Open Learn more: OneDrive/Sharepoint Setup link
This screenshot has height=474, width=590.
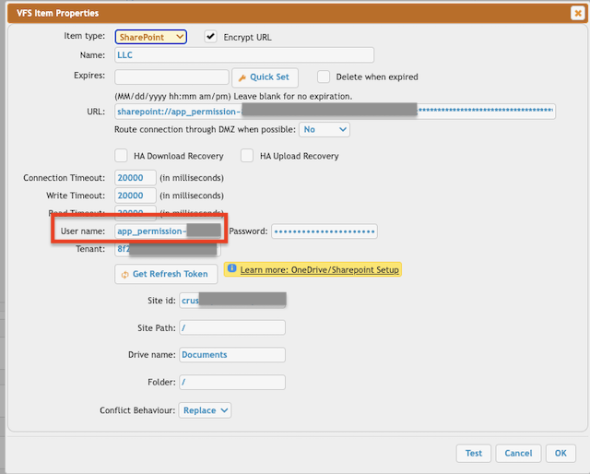[320, 270]
